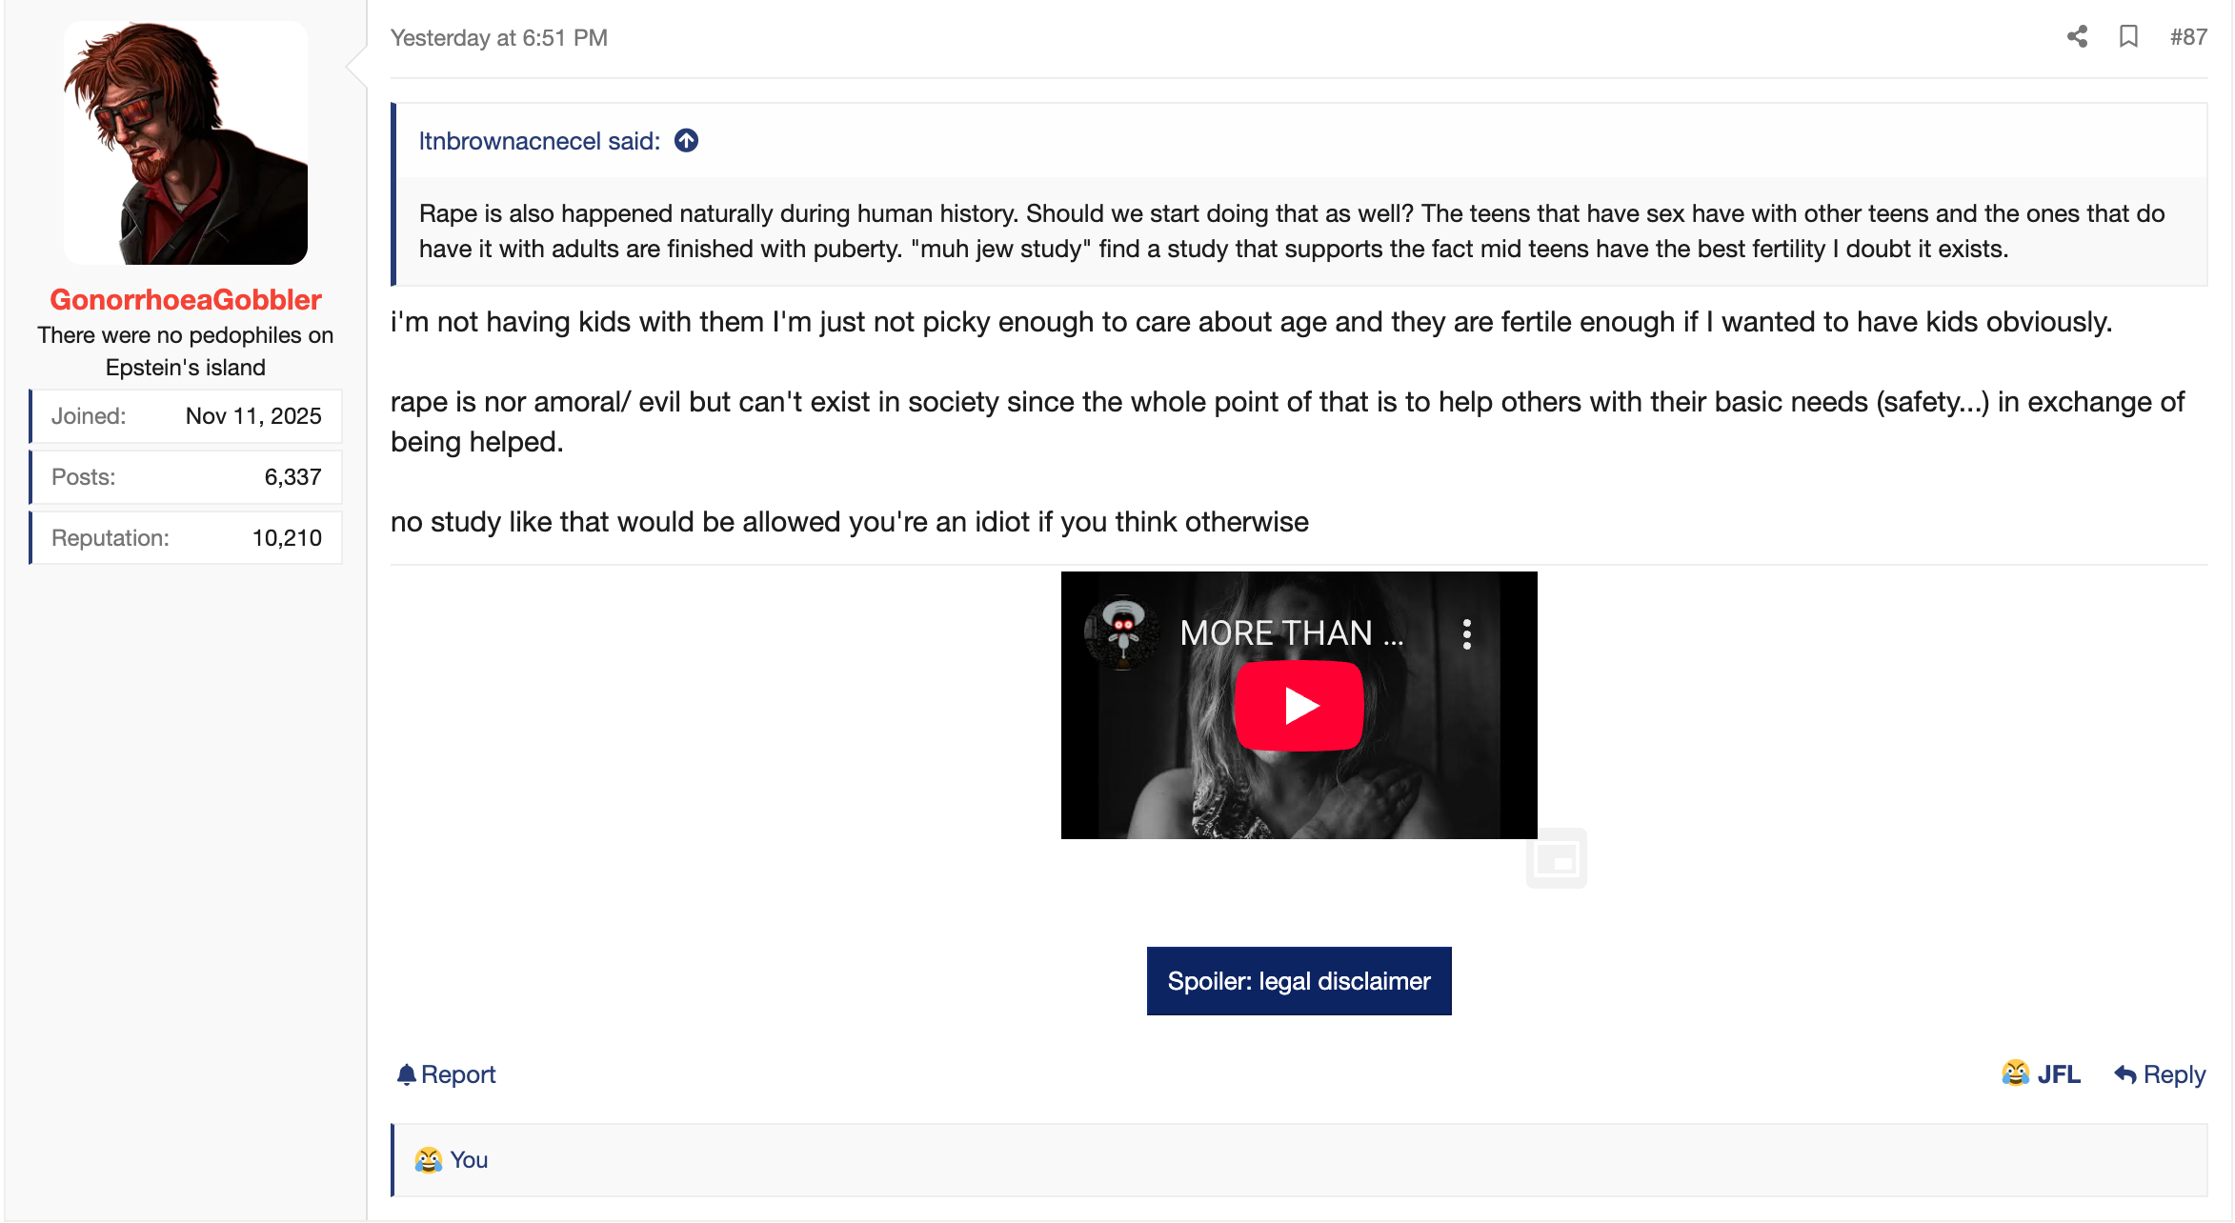
Task: Click the video title MORE THAN
Action: [1291, 633]
